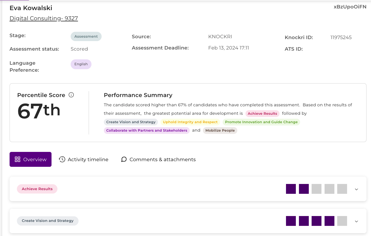The image size is (371, 236).
Task: Switch to the Activity timeline tab
Action: click(x=84, y=159)
